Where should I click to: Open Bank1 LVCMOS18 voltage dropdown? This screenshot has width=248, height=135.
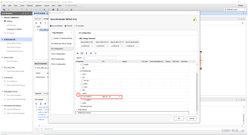click(102, 46)
